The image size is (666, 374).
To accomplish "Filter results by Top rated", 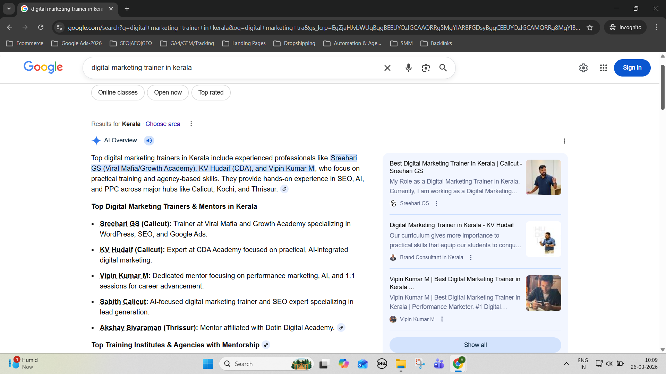I will pos(211,93).
